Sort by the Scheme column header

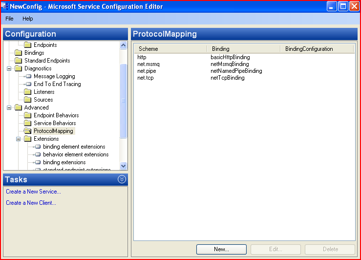click(x=170, y=49)
